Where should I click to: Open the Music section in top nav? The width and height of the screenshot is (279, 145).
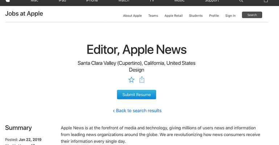click(x=179, y=1)
